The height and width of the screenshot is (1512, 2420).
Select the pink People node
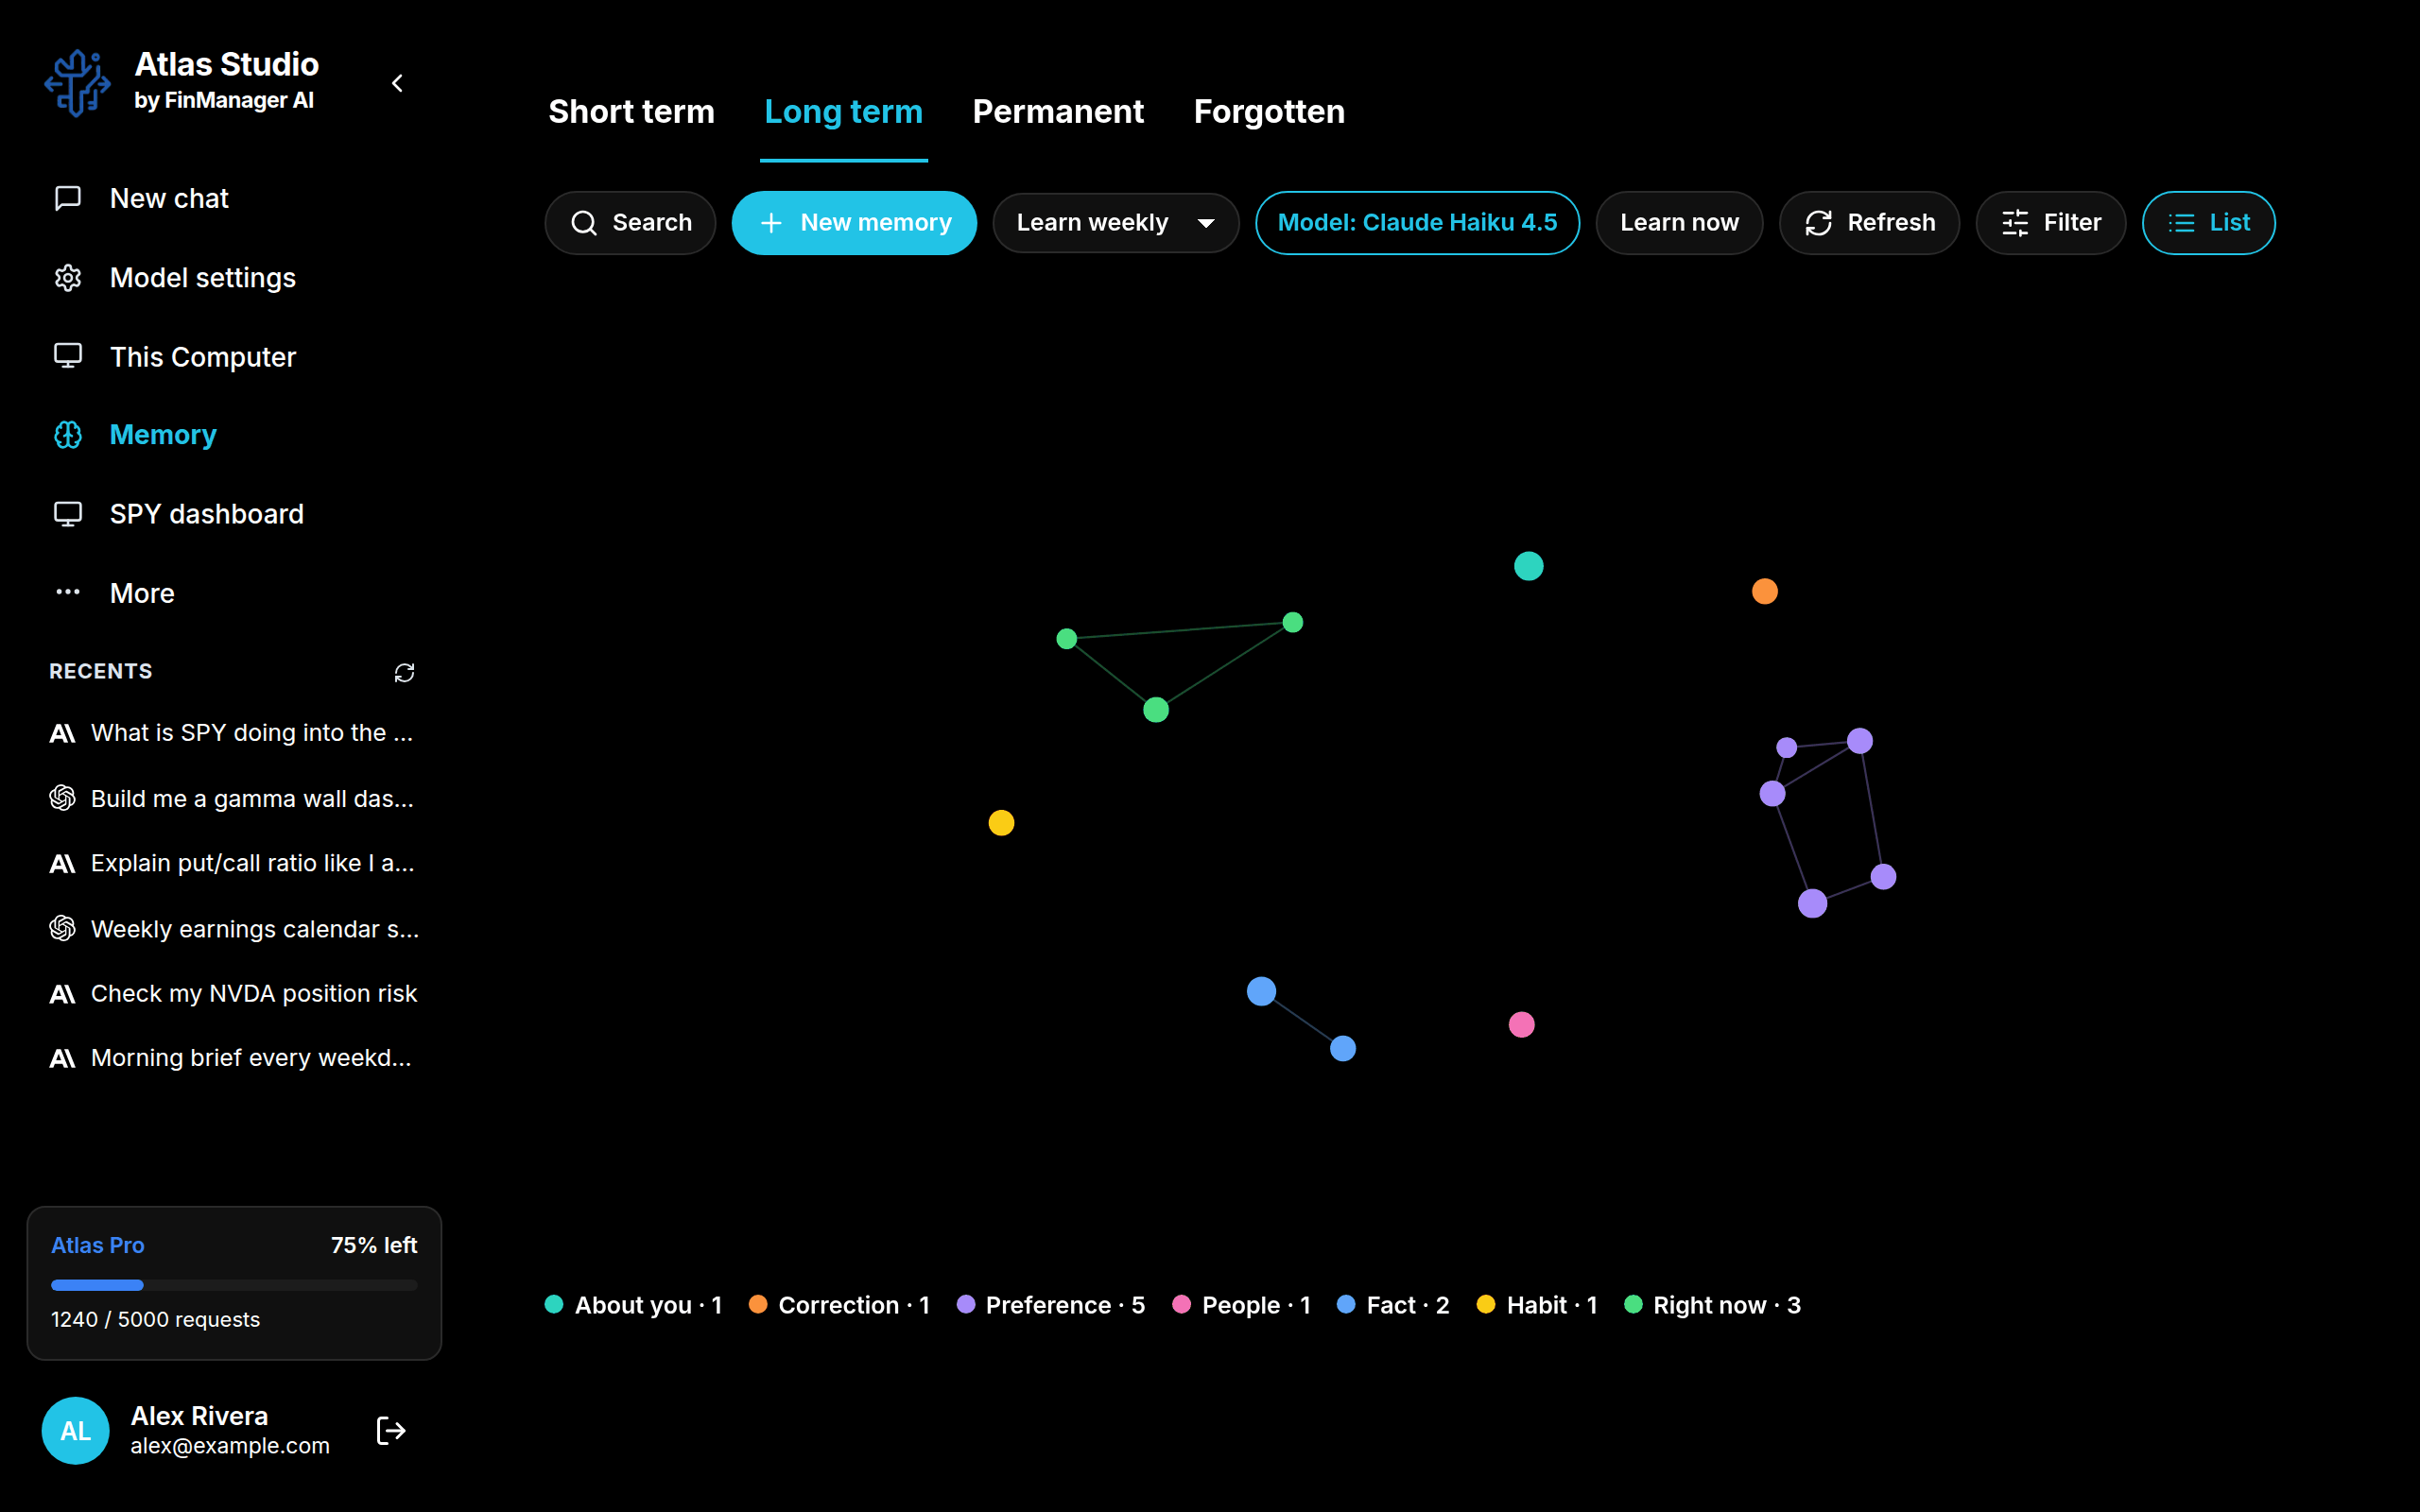[x=1521, y=1024]
